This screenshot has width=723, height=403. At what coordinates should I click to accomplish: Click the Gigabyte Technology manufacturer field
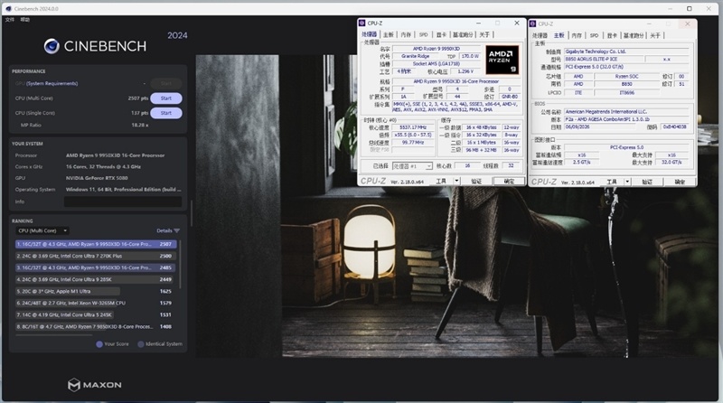(x=626, y=52)
